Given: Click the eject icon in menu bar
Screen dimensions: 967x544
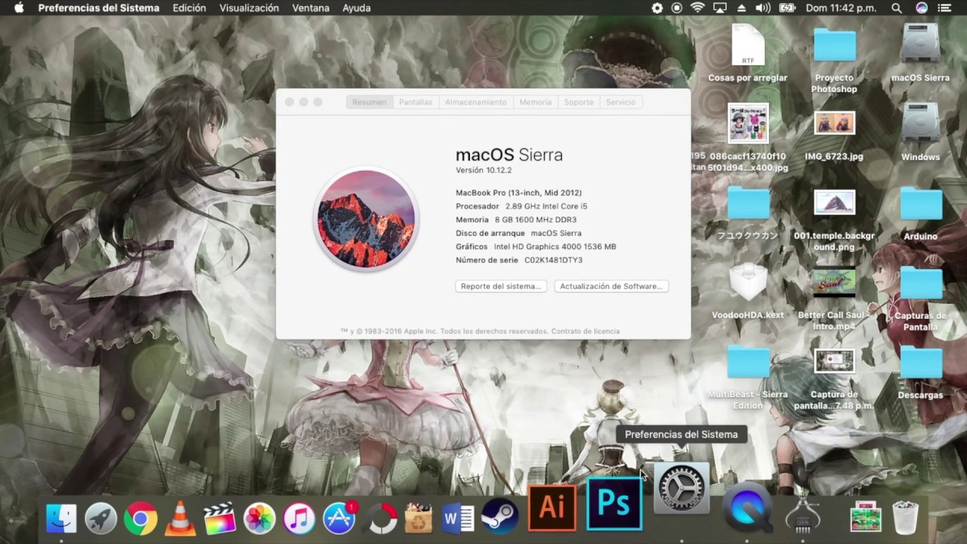Looking at the screenshot, I should coord(741,8).
